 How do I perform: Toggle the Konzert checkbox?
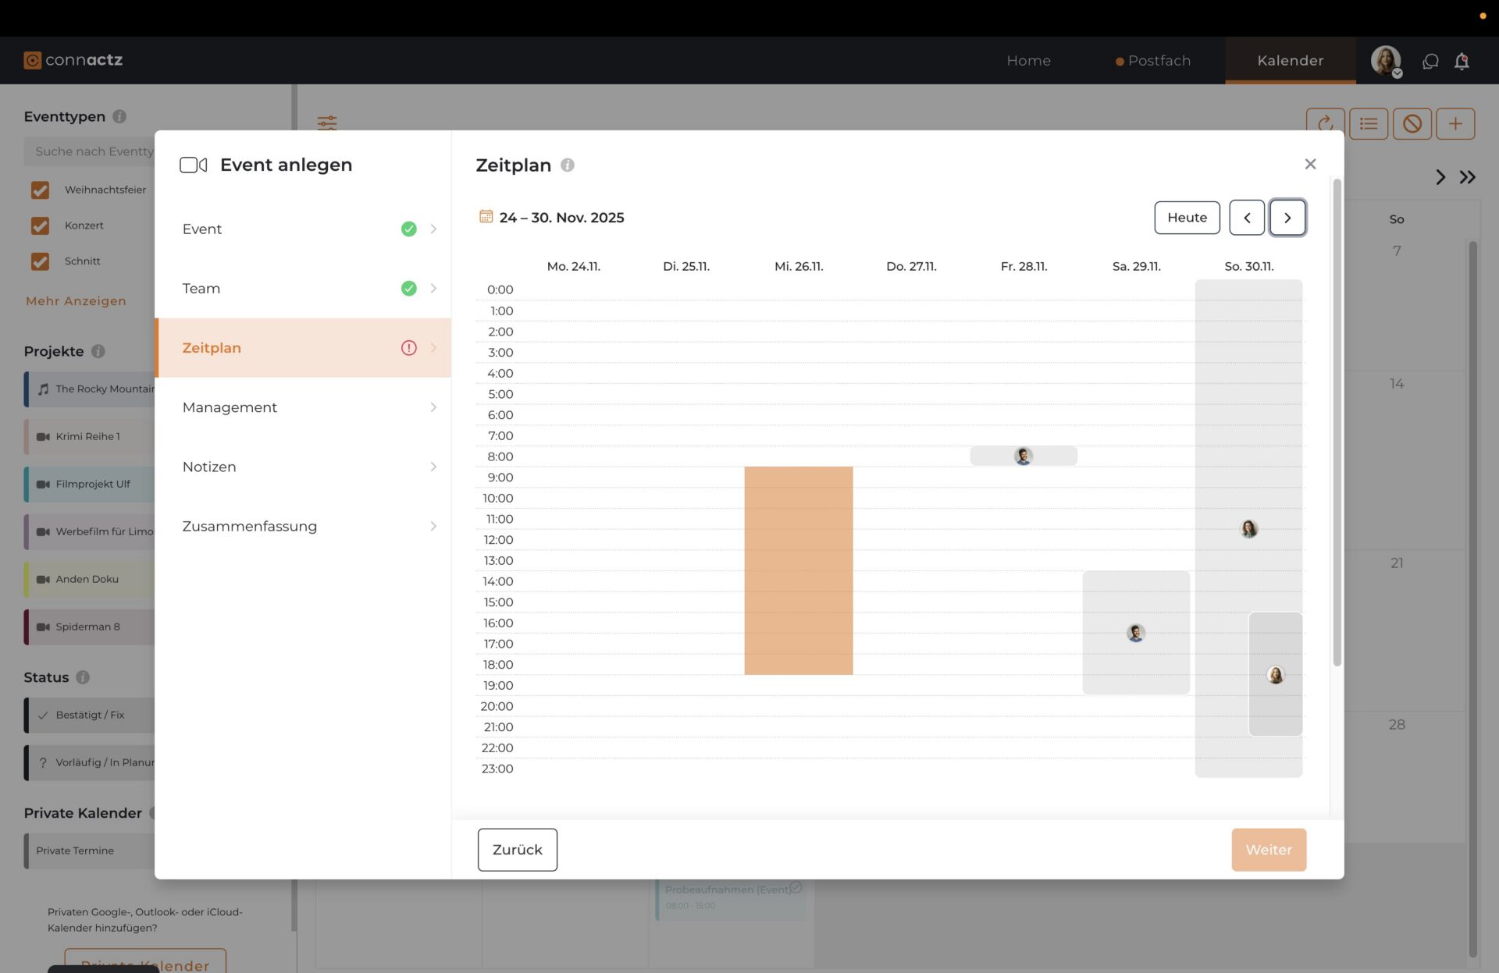click(40, 225)
